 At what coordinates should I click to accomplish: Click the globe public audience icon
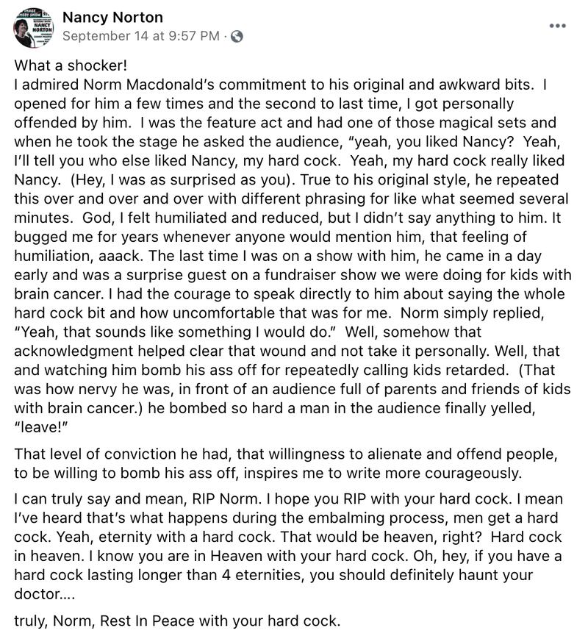coord(237,36)
